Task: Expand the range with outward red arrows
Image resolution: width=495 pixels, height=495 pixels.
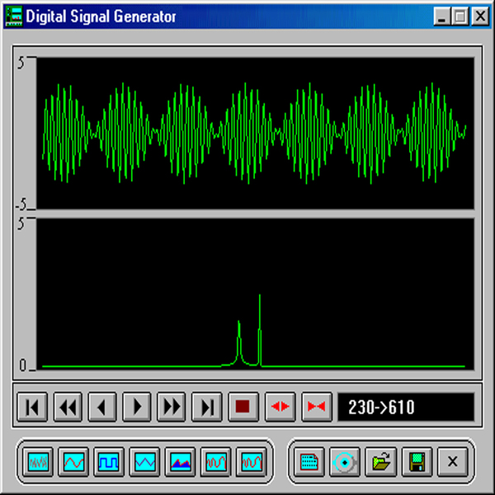Action: point(280,407)
